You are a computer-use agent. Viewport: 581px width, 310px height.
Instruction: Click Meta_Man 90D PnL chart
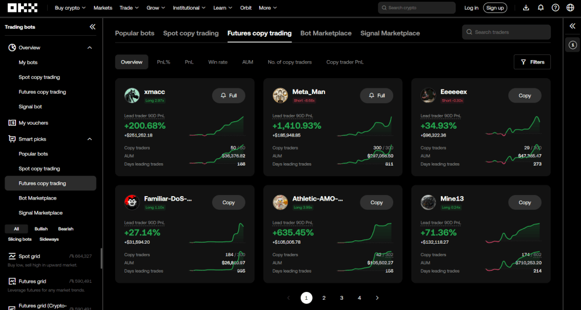click(365, 126)
